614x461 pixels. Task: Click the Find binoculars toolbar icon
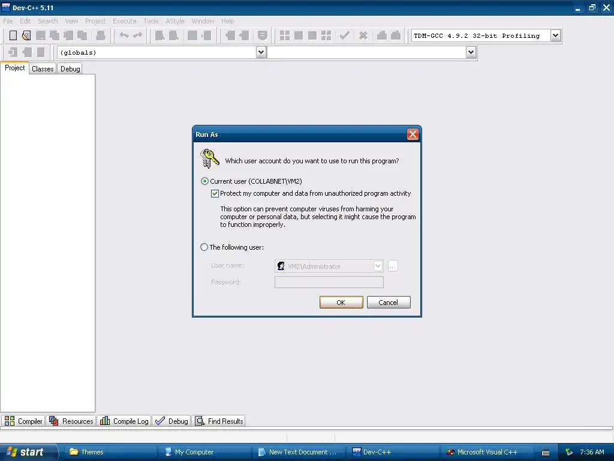tap(159, 35)
